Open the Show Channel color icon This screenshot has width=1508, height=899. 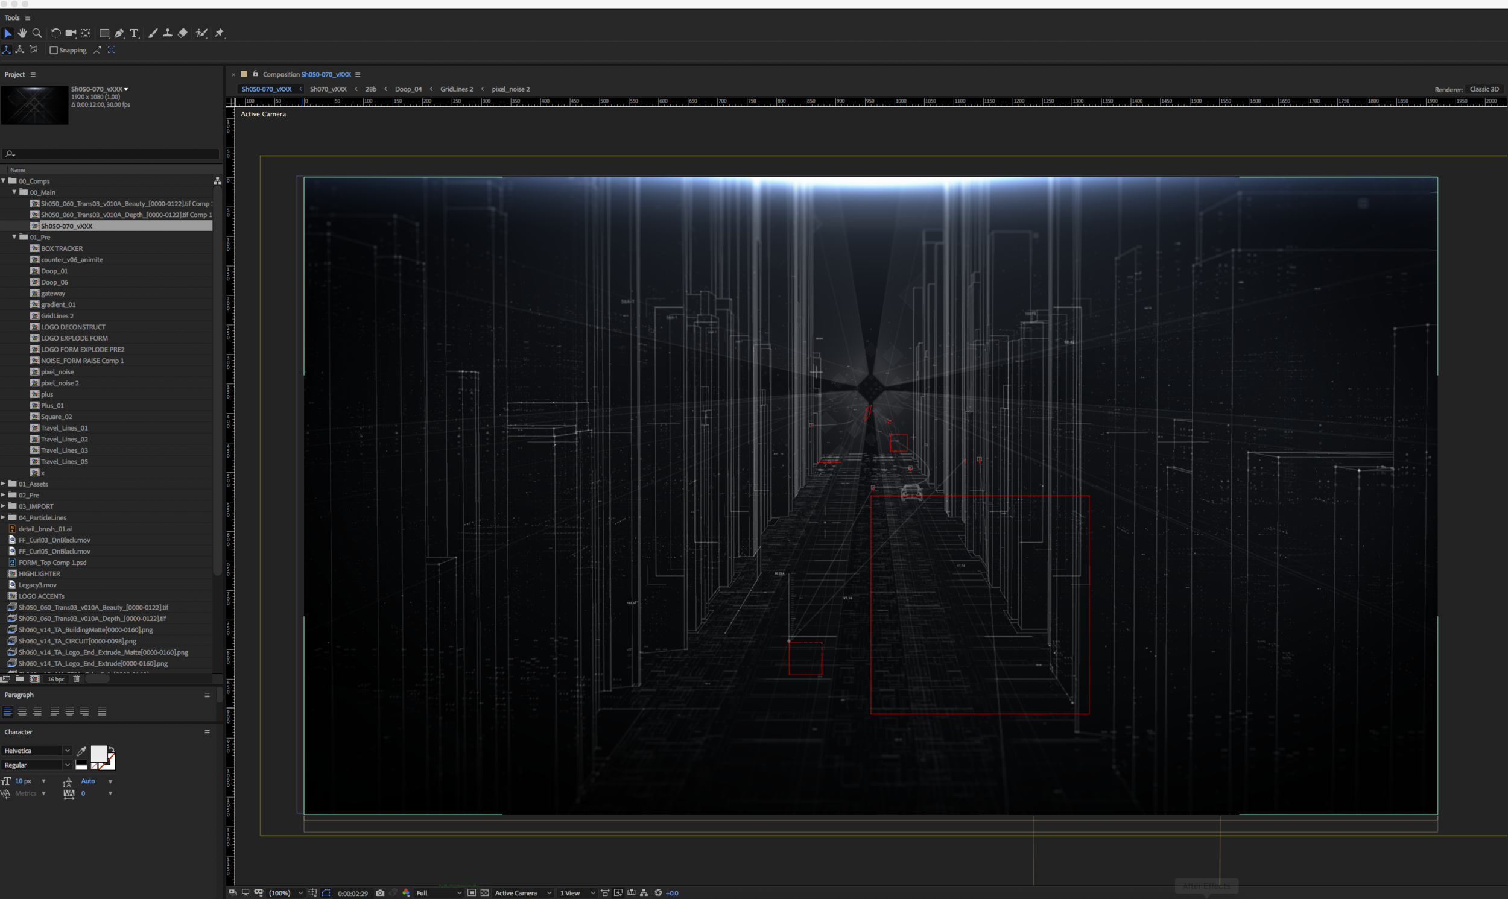(x=406, y=893)
